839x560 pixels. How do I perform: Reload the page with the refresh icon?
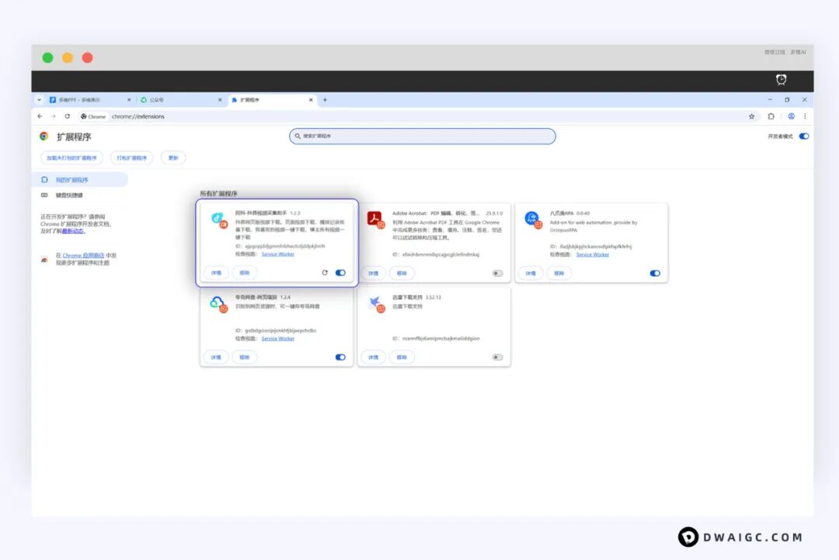[67, 117]
